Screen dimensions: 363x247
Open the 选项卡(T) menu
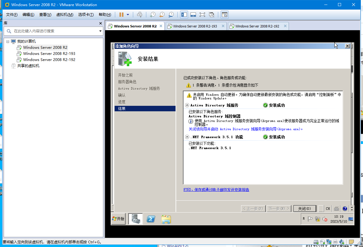pyautogui.click(x=86, y=15)
